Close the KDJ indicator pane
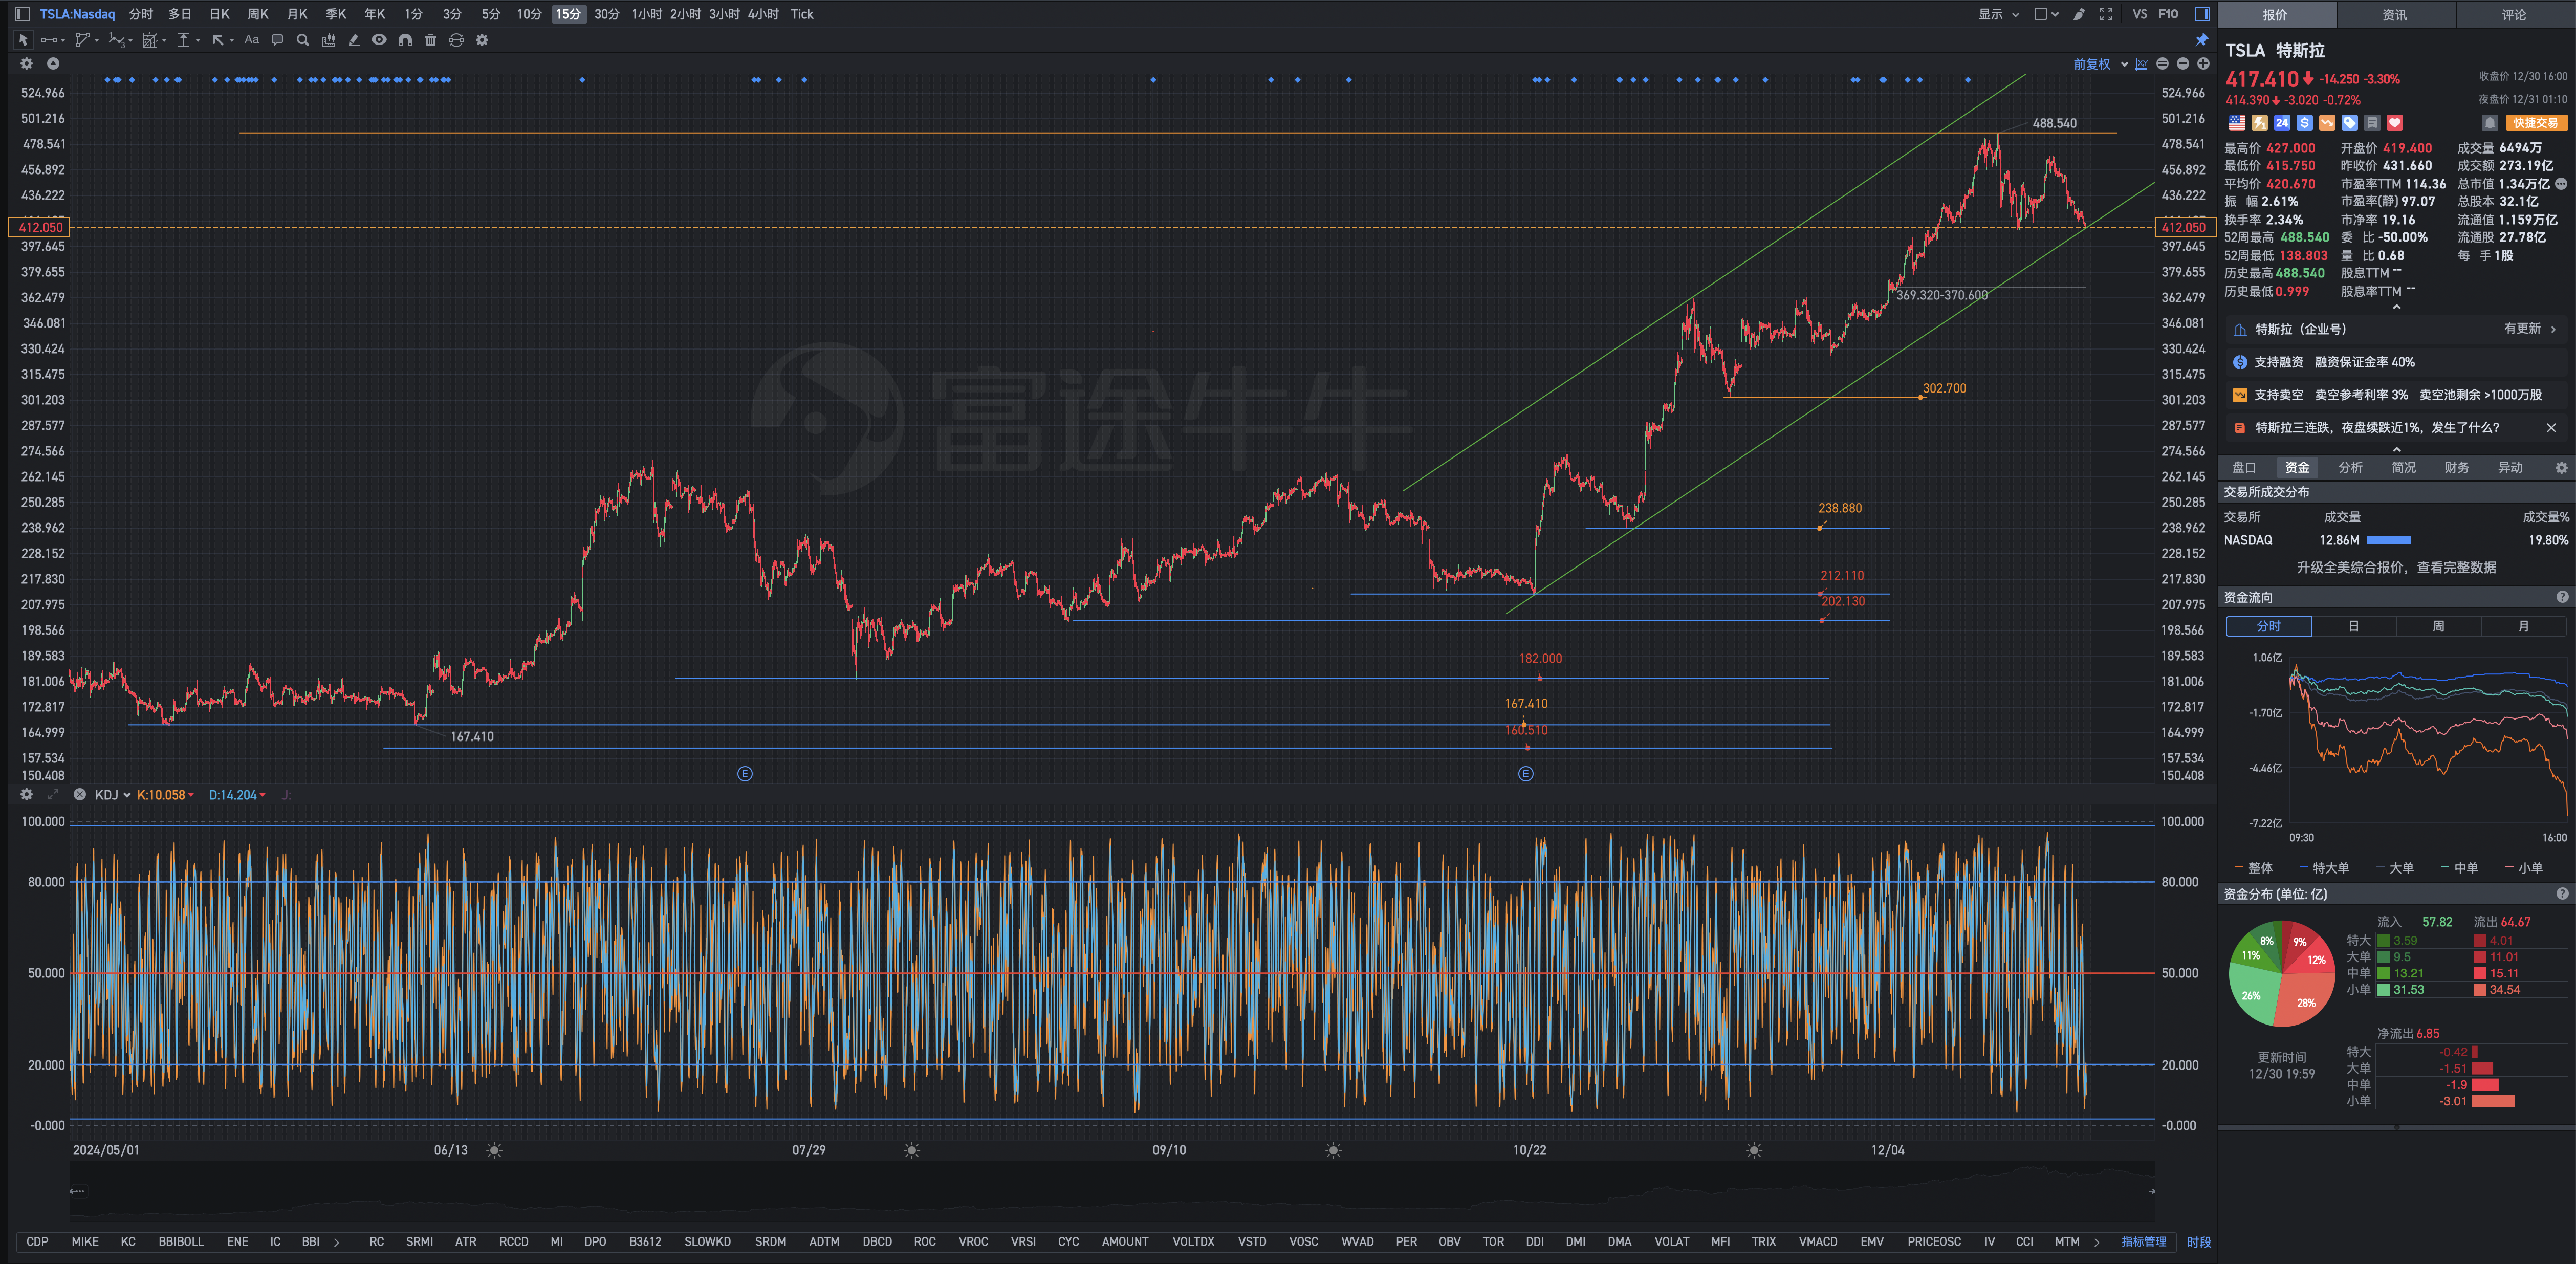This screenshot has height=1264, width=2576. (80, 795)
